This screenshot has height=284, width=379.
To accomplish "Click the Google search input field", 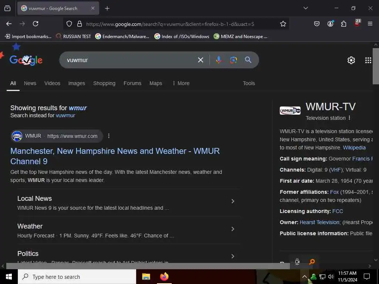I will 131,60.
